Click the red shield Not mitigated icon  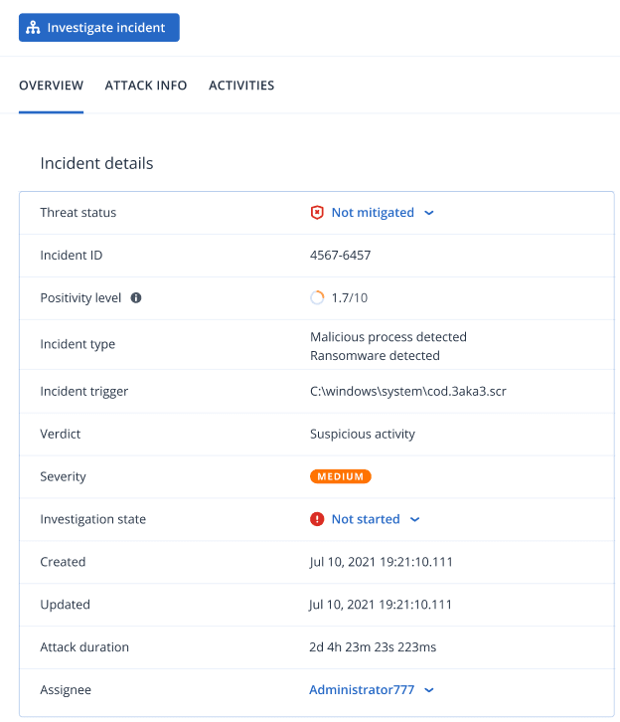point(317,213)
